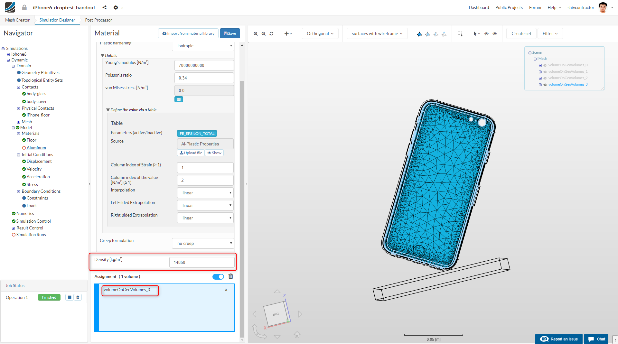Show the Al-Plastic Properties table
This screenshot has width=618, height=344.
[x=214, y=153]
